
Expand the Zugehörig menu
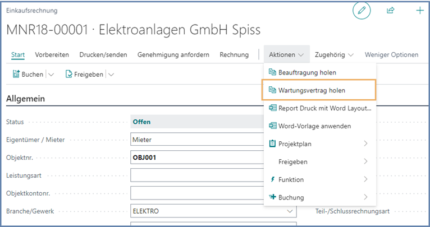click(x=335, y=55)
